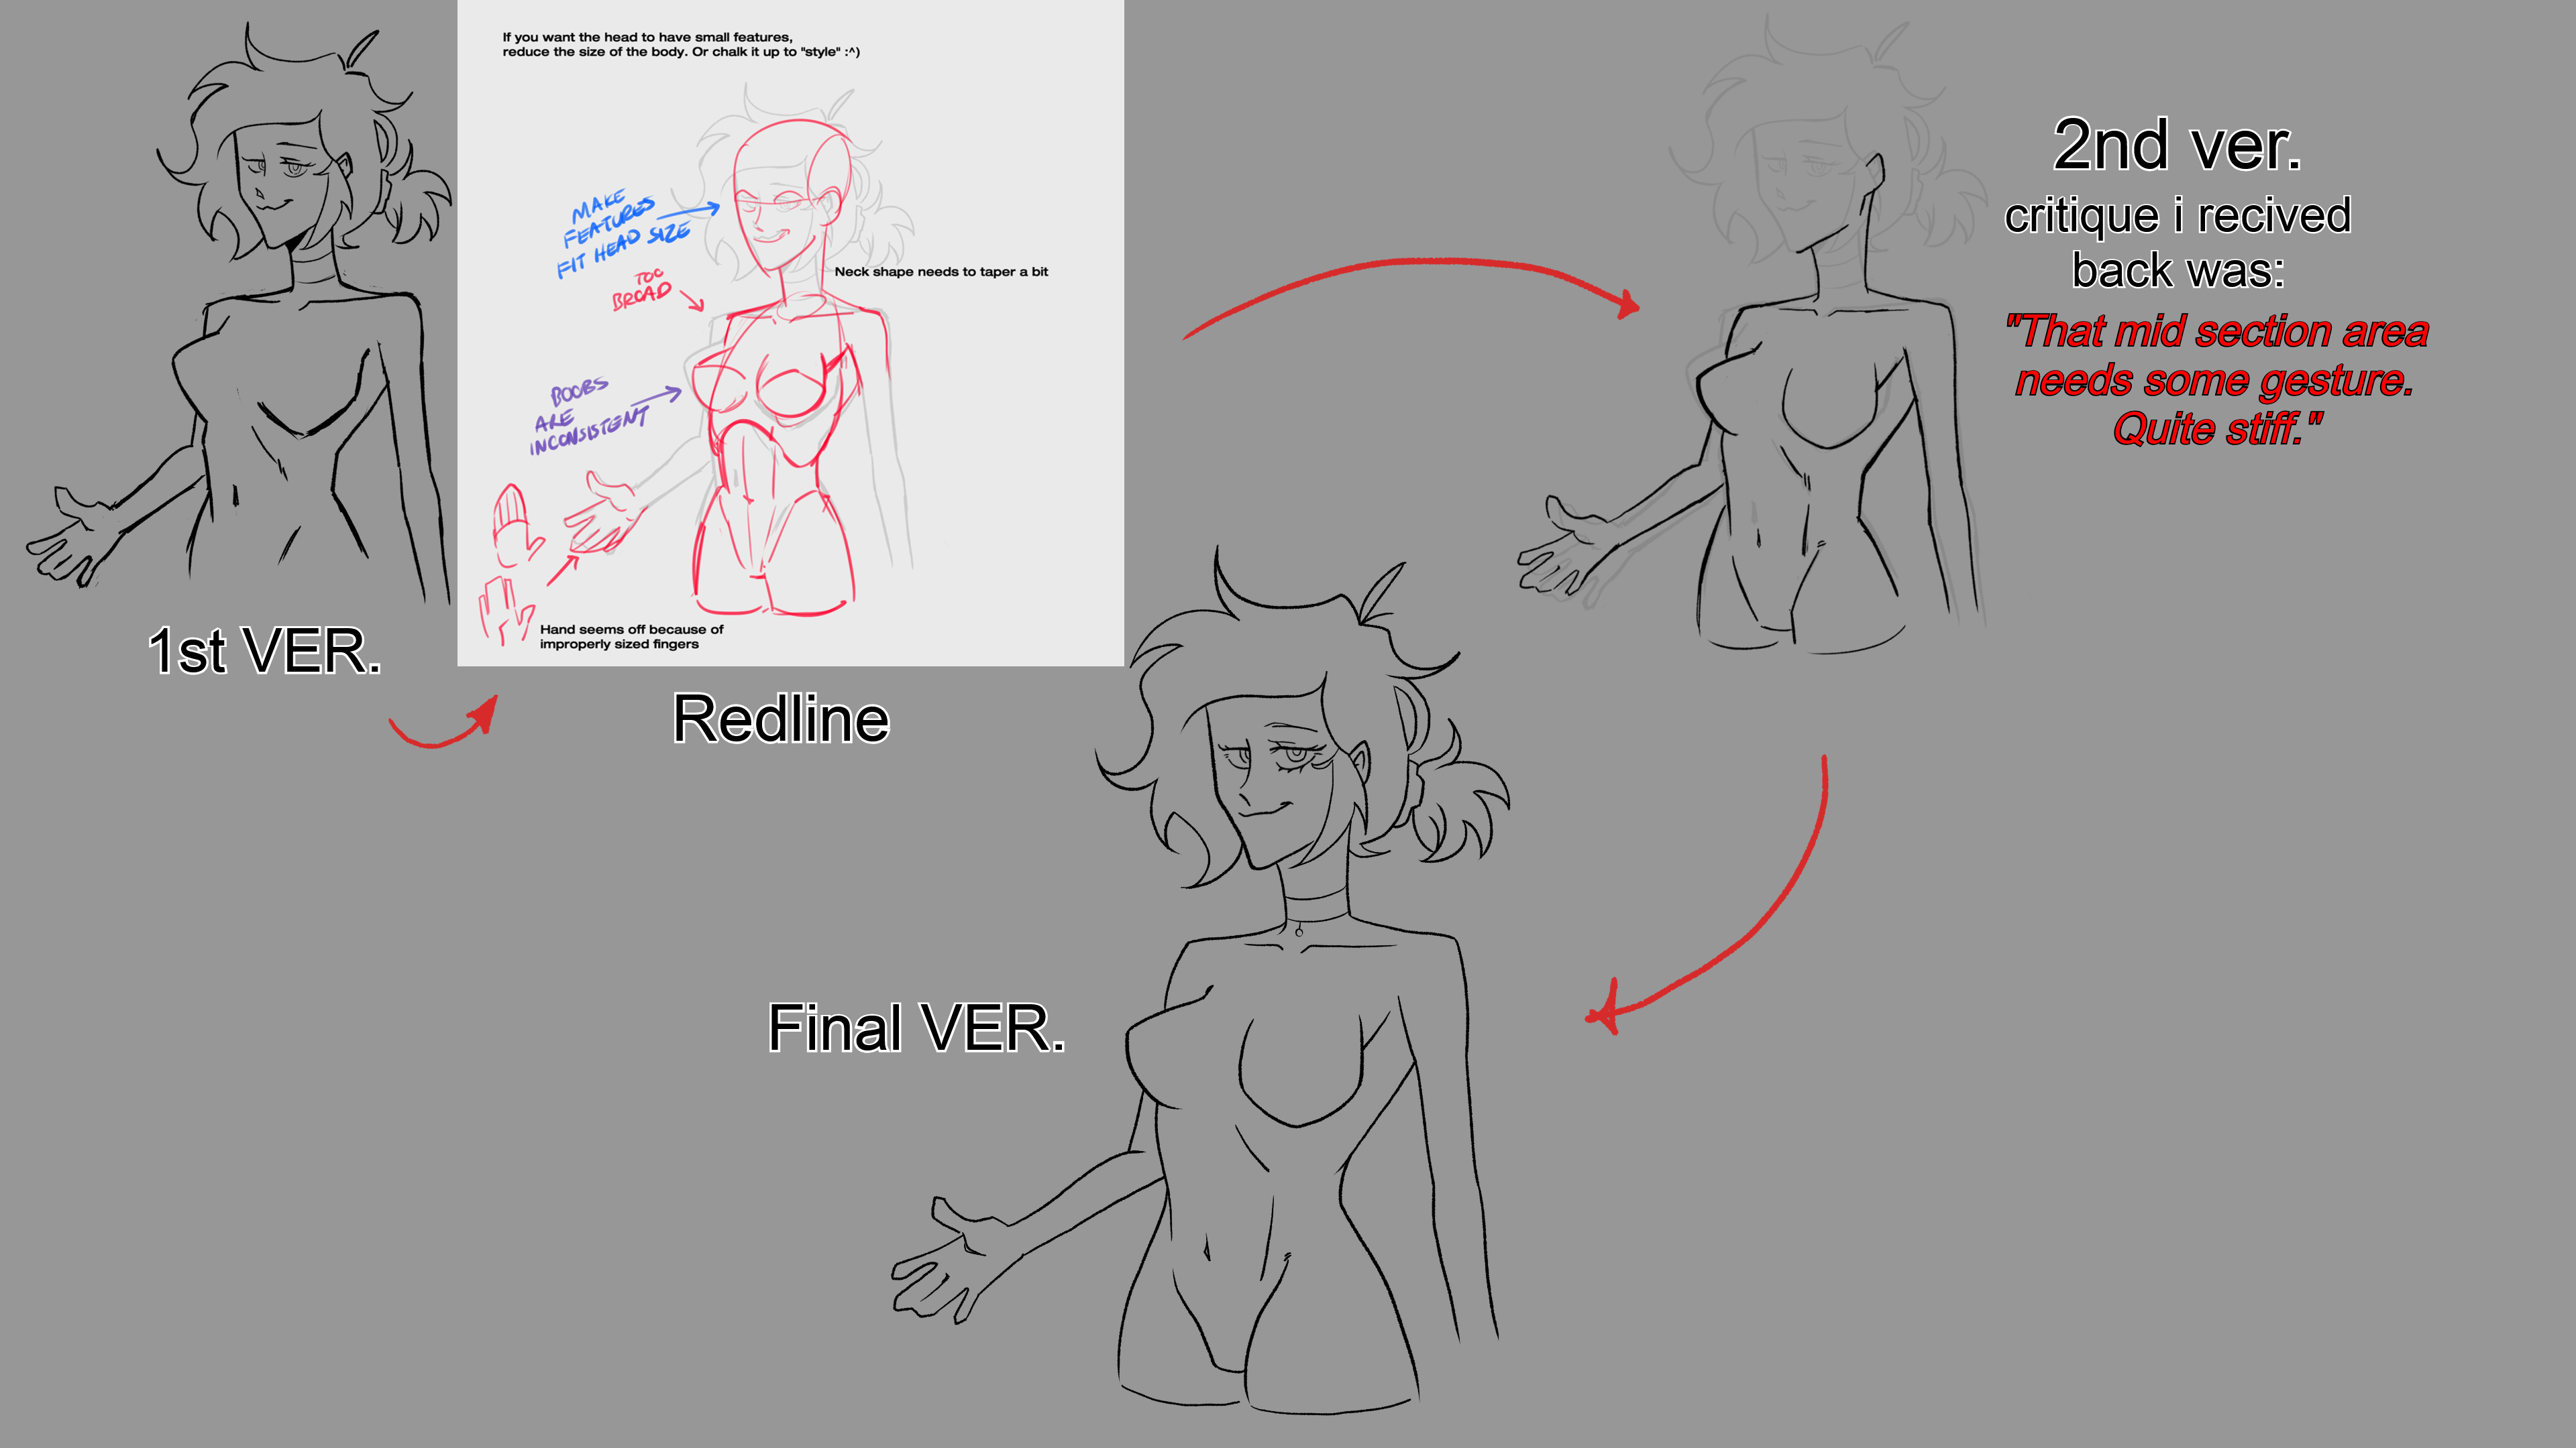Click the '2nd ver.' heading
Image resolution: width=2576 pixels, height=1448 pixels.
coord(2177,146)
